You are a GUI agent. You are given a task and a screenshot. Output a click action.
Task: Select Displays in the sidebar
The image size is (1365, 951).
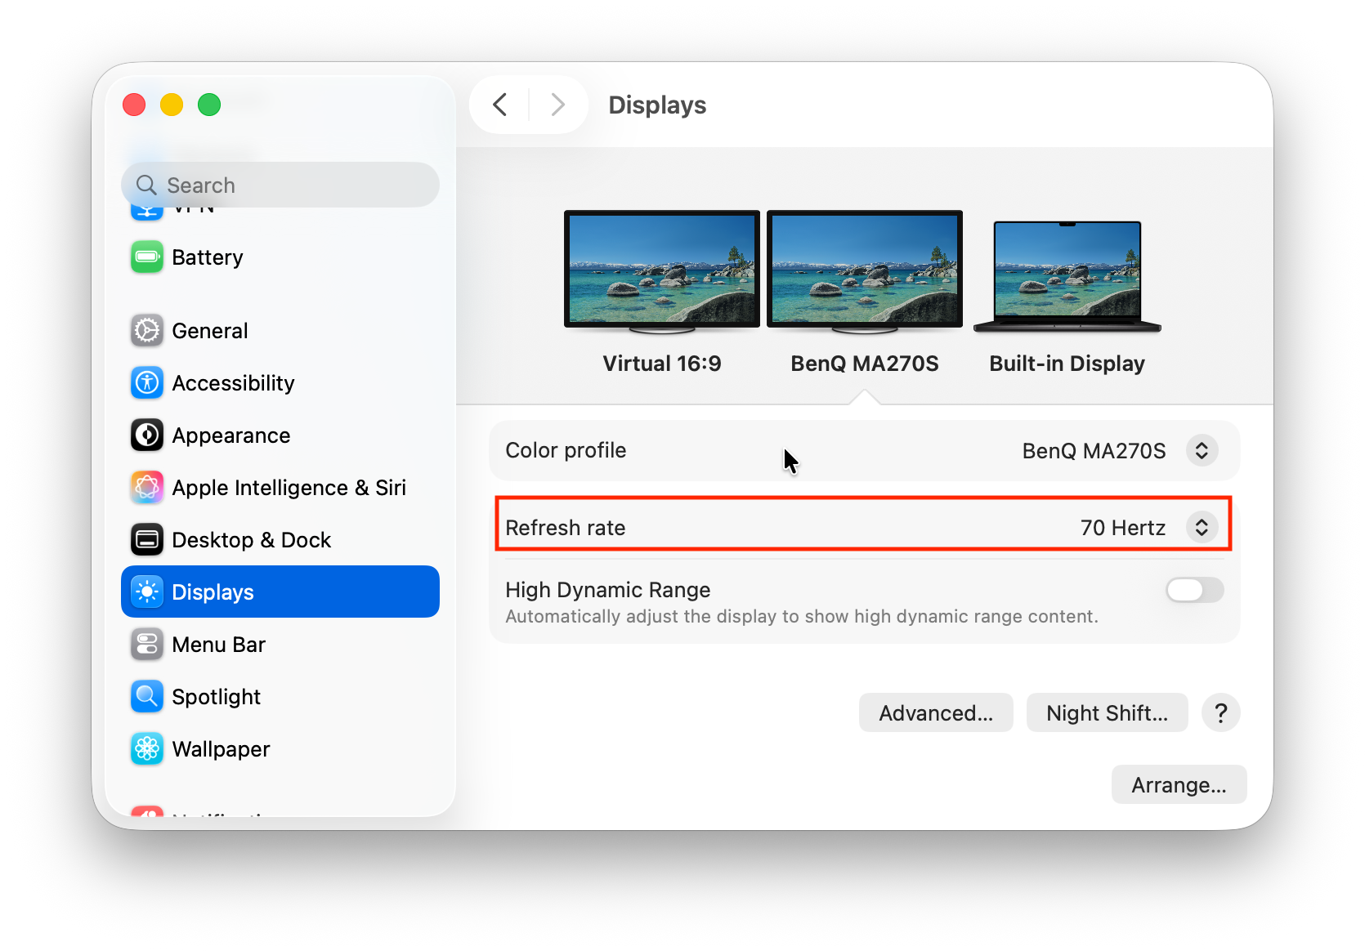pyautogui.click(x=280, y=592)
